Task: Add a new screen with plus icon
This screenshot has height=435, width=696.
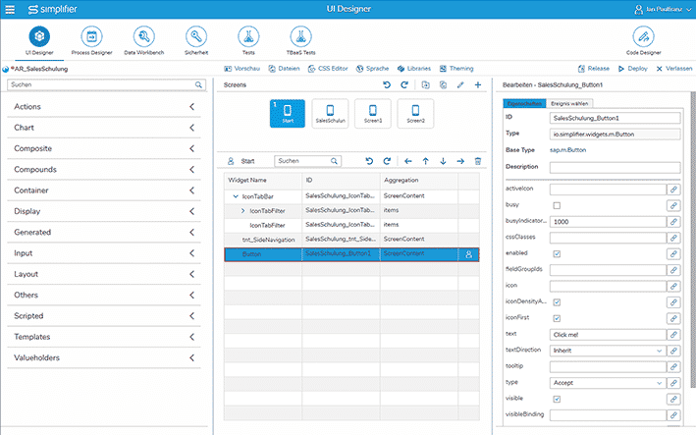Action: (478, 84)
